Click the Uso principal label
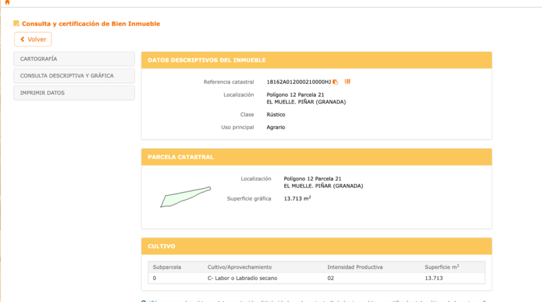The width and height of the screenshot is (542, 302). point(237,127)
